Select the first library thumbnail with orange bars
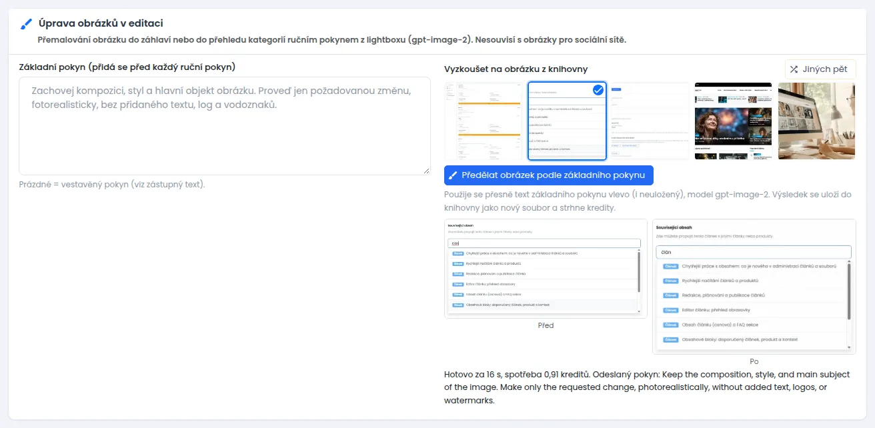Viewport: 875px width, 428px height. [483, 121]
